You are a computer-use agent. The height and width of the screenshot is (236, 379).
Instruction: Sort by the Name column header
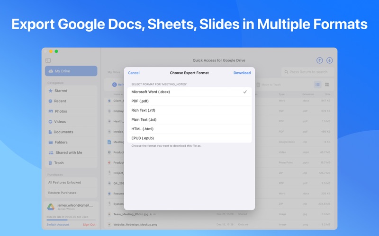click(117, 94)
